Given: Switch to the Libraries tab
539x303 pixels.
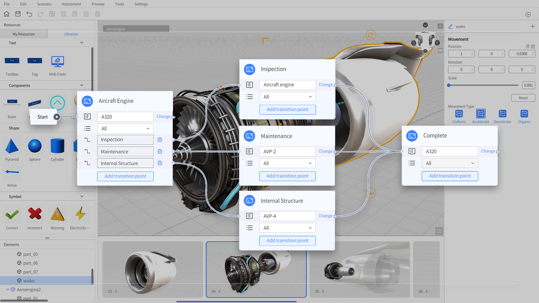Looking at the screenshot, I should [71, 34].
